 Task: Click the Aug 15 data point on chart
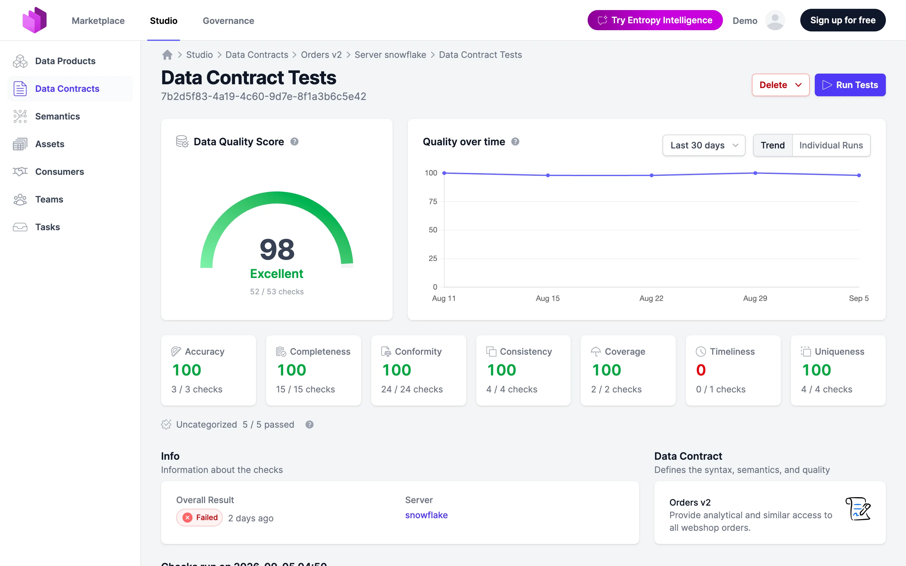548,175
